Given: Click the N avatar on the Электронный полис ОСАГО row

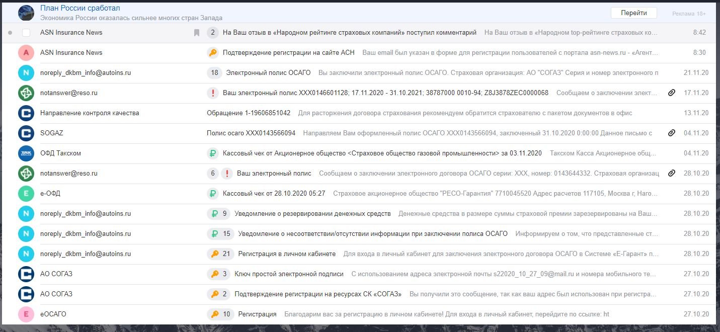Looking at the screenshot, I should pos(26,73).
